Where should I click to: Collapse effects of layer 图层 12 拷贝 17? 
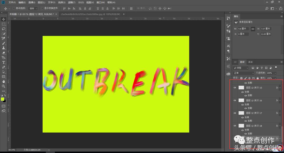click(x=280, y=113)
